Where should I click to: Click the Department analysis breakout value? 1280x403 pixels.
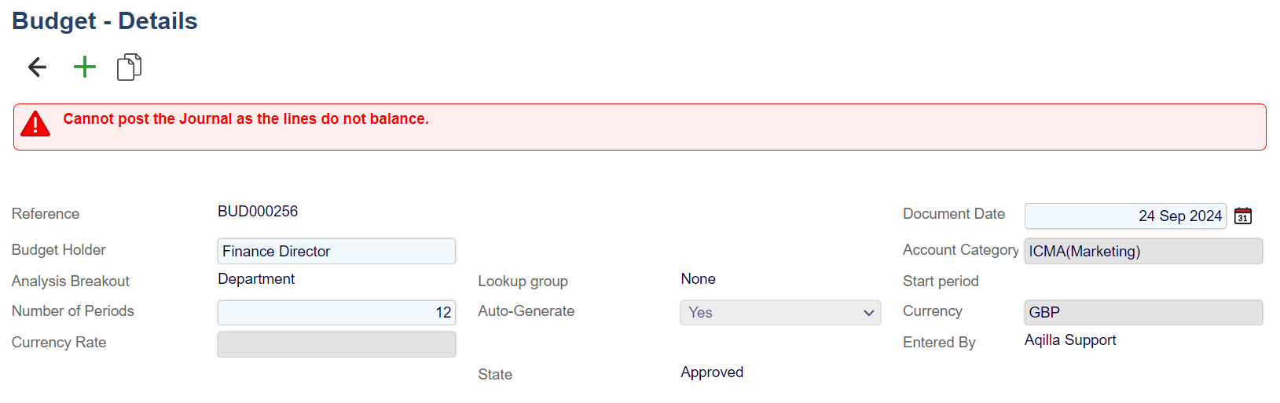256,279
